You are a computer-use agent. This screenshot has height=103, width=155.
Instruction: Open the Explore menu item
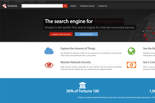tap(73, 6)
